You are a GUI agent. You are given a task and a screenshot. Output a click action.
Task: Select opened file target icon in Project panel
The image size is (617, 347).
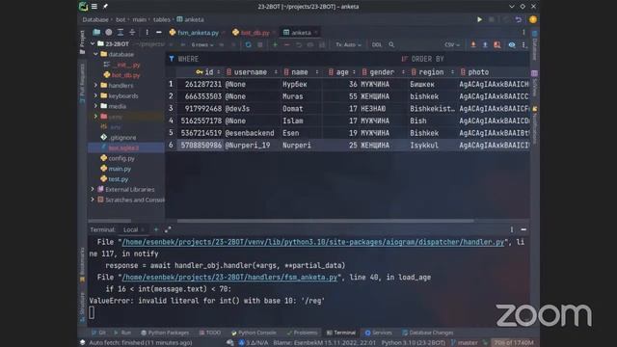point(109,32)
